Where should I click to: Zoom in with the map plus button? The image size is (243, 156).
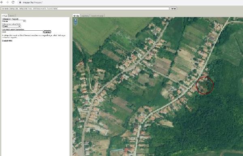[75, 20]
